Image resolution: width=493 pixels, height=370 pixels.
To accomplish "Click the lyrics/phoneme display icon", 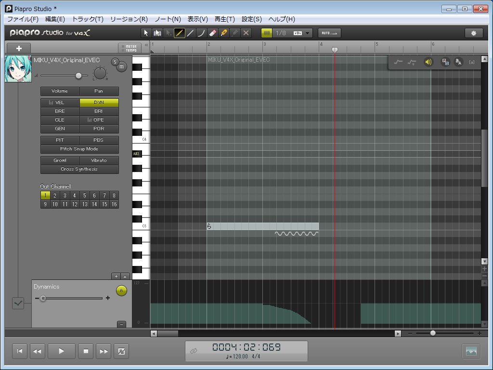I will point(458,62).
